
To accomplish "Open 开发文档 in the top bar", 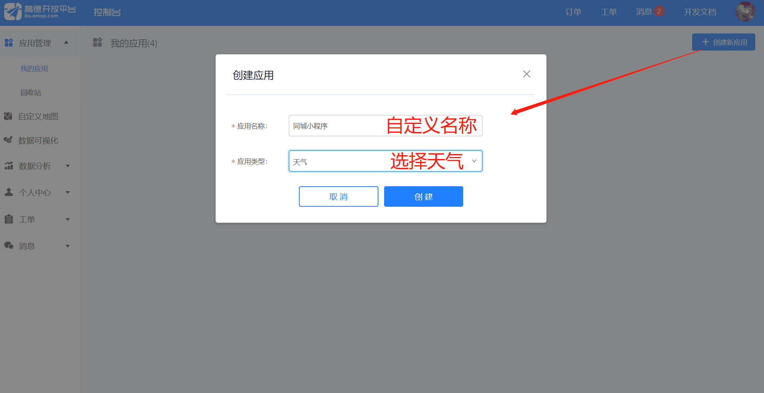I will pos(700,12).
